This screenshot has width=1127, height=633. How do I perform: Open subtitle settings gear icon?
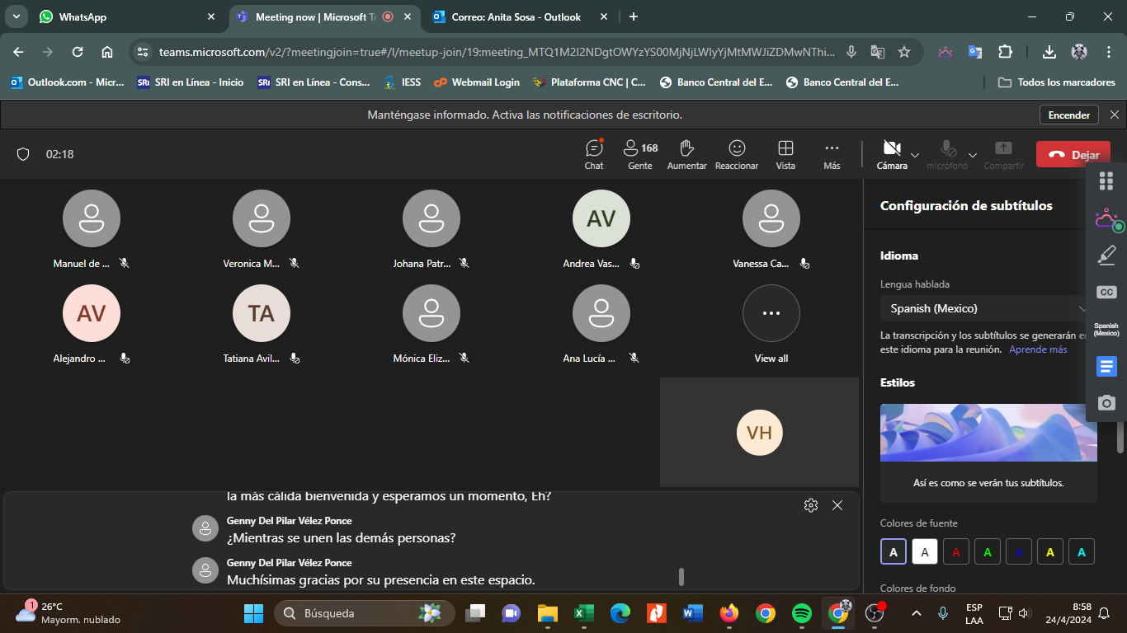tap(810, 505)
